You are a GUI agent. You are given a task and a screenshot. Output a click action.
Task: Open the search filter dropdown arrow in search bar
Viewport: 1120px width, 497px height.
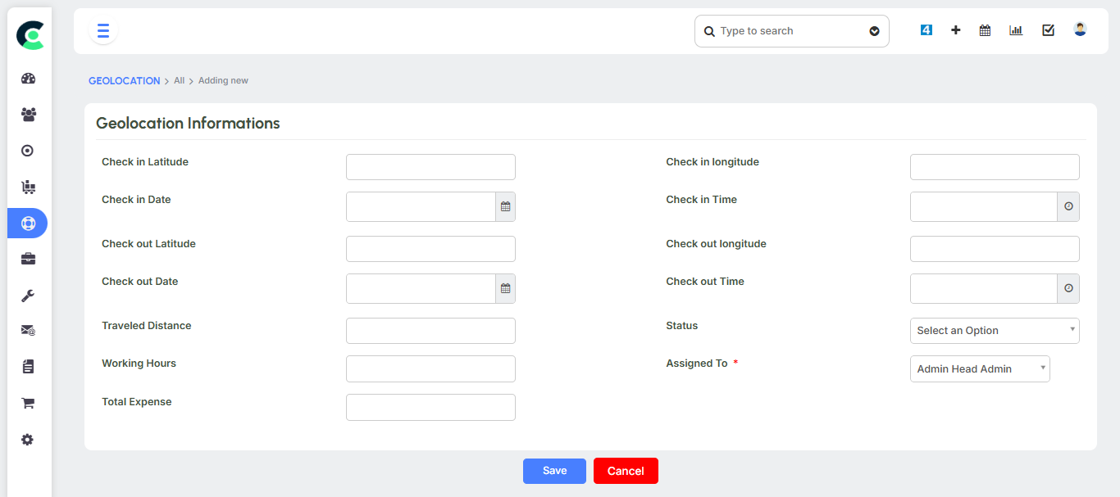pos(874,30)
